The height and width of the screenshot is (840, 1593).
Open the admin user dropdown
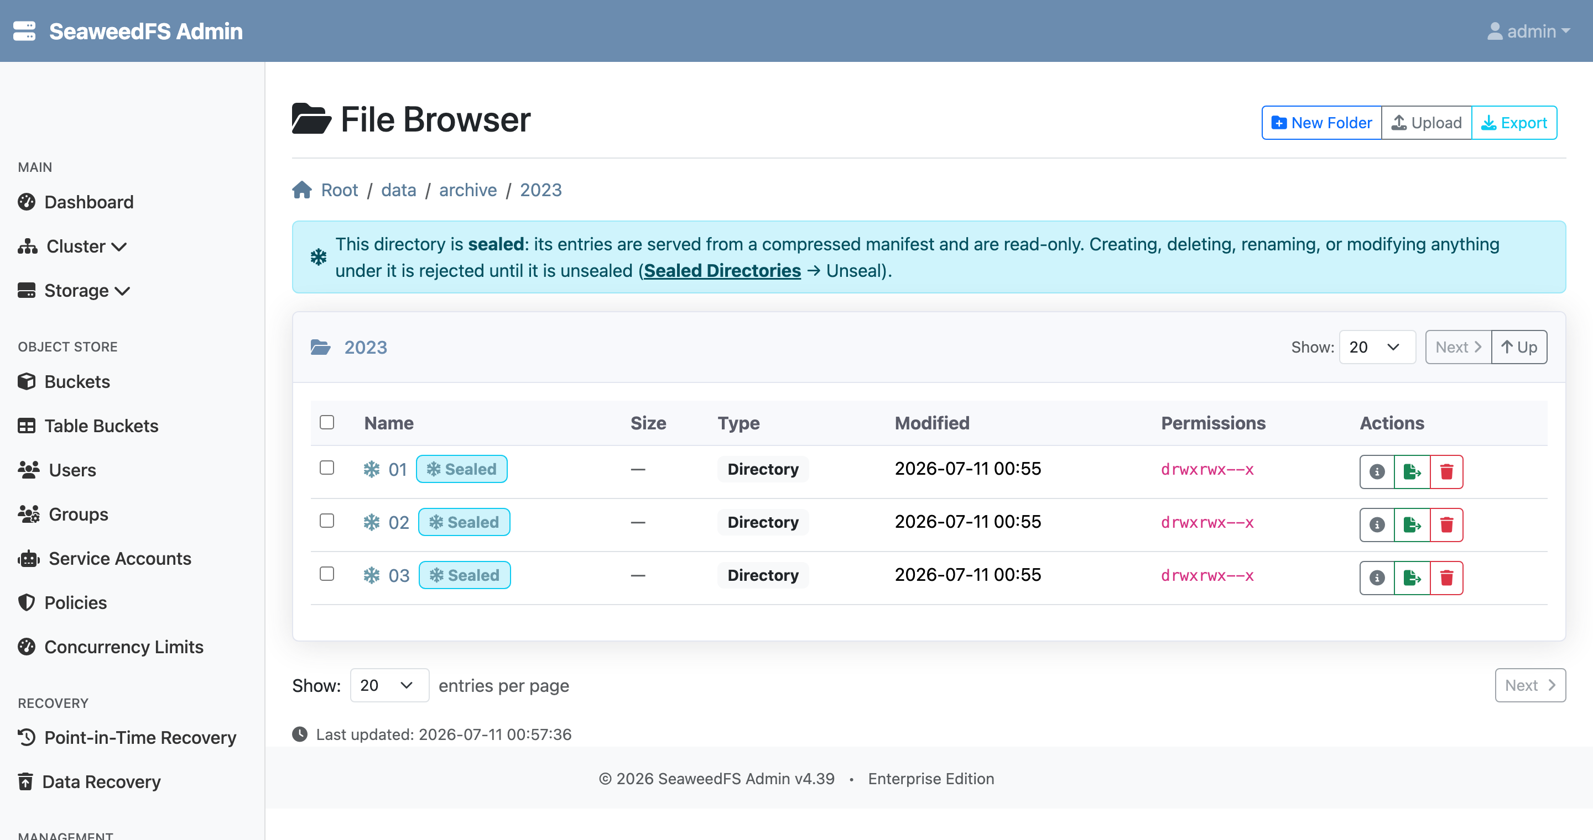pos(1529,31)
